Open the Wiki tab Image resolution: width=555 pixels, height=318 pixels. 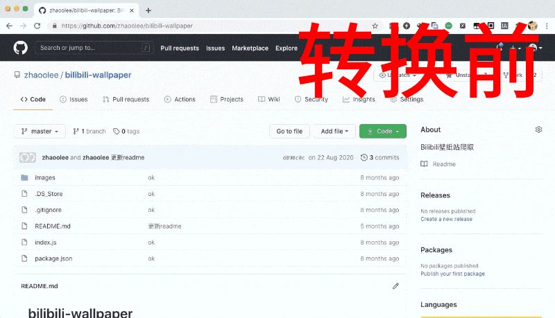point(269,99)
